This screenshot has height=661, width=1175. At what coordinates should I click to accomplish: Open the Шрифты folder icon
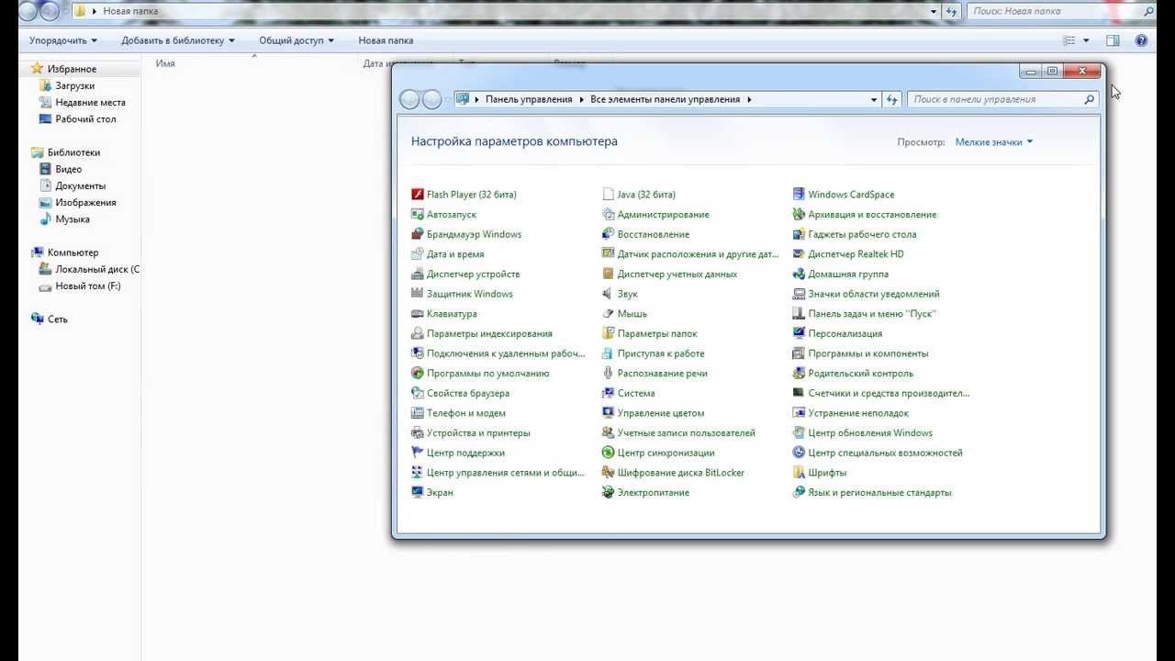[800, 473]
